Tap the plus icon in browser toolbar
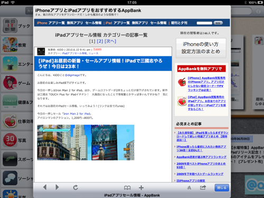 (x=141, y=188)
